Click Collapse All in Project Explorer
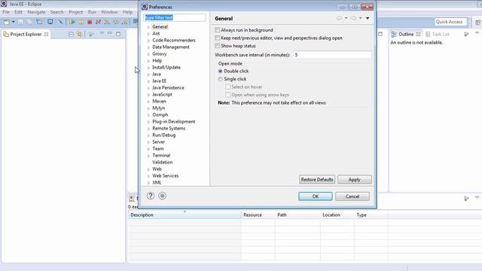This screenshot has width=482, height=271. coord(71,34)
